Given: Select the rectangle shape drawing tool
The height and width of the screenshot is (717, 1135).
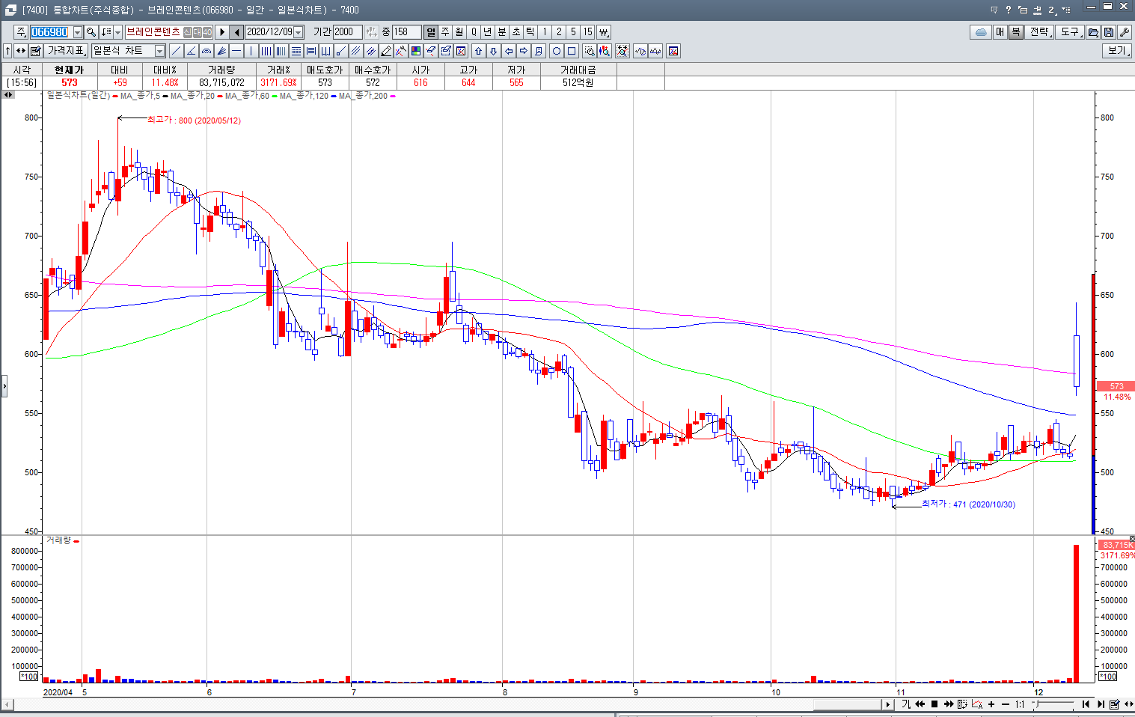Looking at the screenshot, I should tap(572, 51).
